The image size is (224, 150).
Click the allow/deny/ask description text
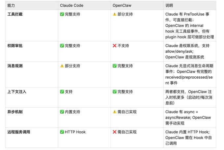click(x=179, y=51)
